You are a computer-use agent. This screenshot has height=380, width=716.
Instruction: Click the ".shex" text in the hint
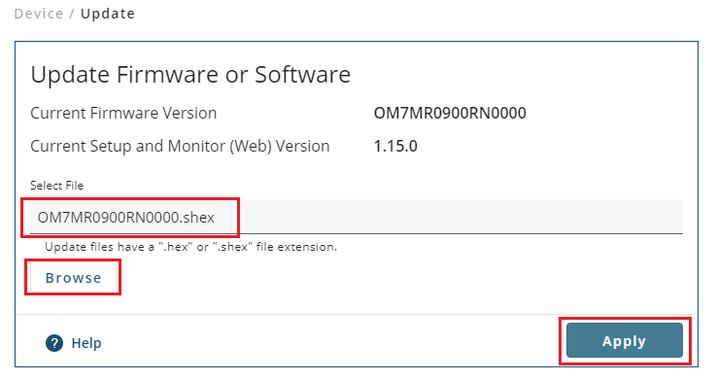233,247
